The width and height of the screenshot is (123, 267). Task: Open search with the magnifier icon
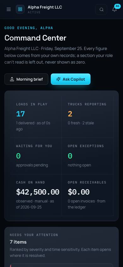point(101,9)
